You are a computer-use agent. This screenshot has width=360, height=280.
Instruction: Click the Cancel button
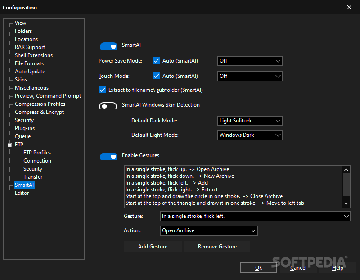(x=298, y=267)
